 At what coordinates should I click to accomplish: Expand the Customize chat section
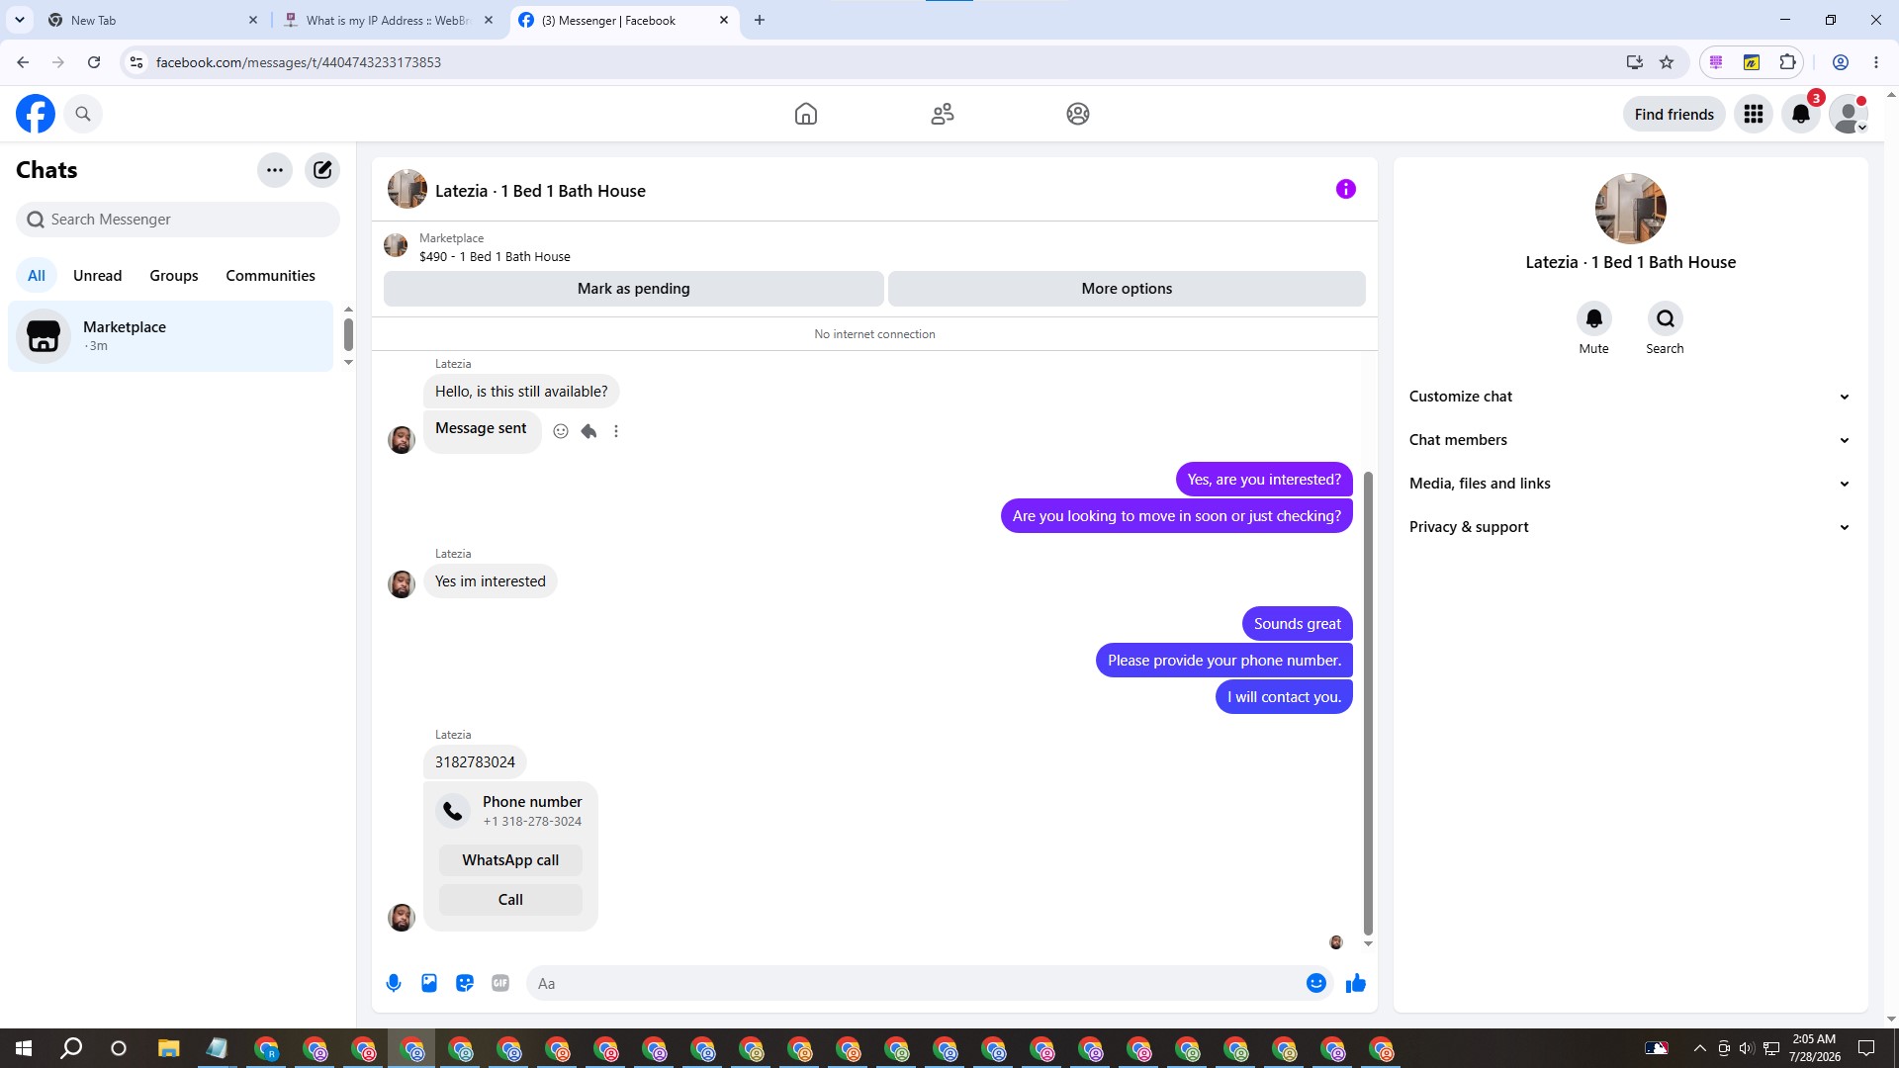pos(1630,397)
